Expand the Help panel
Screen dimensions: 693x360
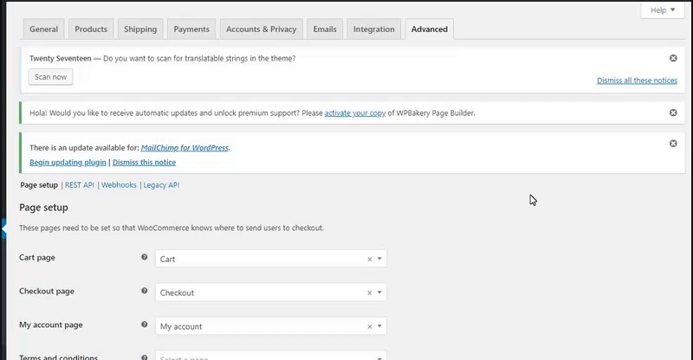pyautogui.click(x=662, y=10)
